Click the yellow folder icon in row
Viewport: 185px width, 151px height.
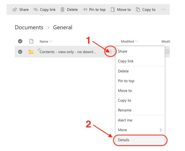(31, 52)
